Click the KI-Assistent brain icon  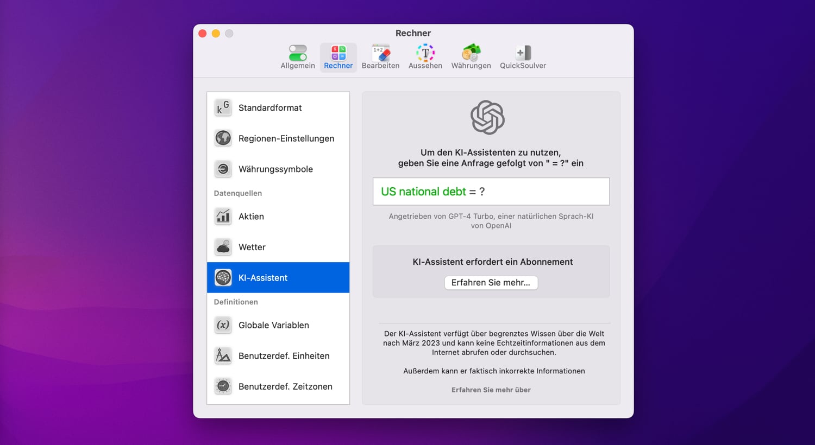point(223,277)
